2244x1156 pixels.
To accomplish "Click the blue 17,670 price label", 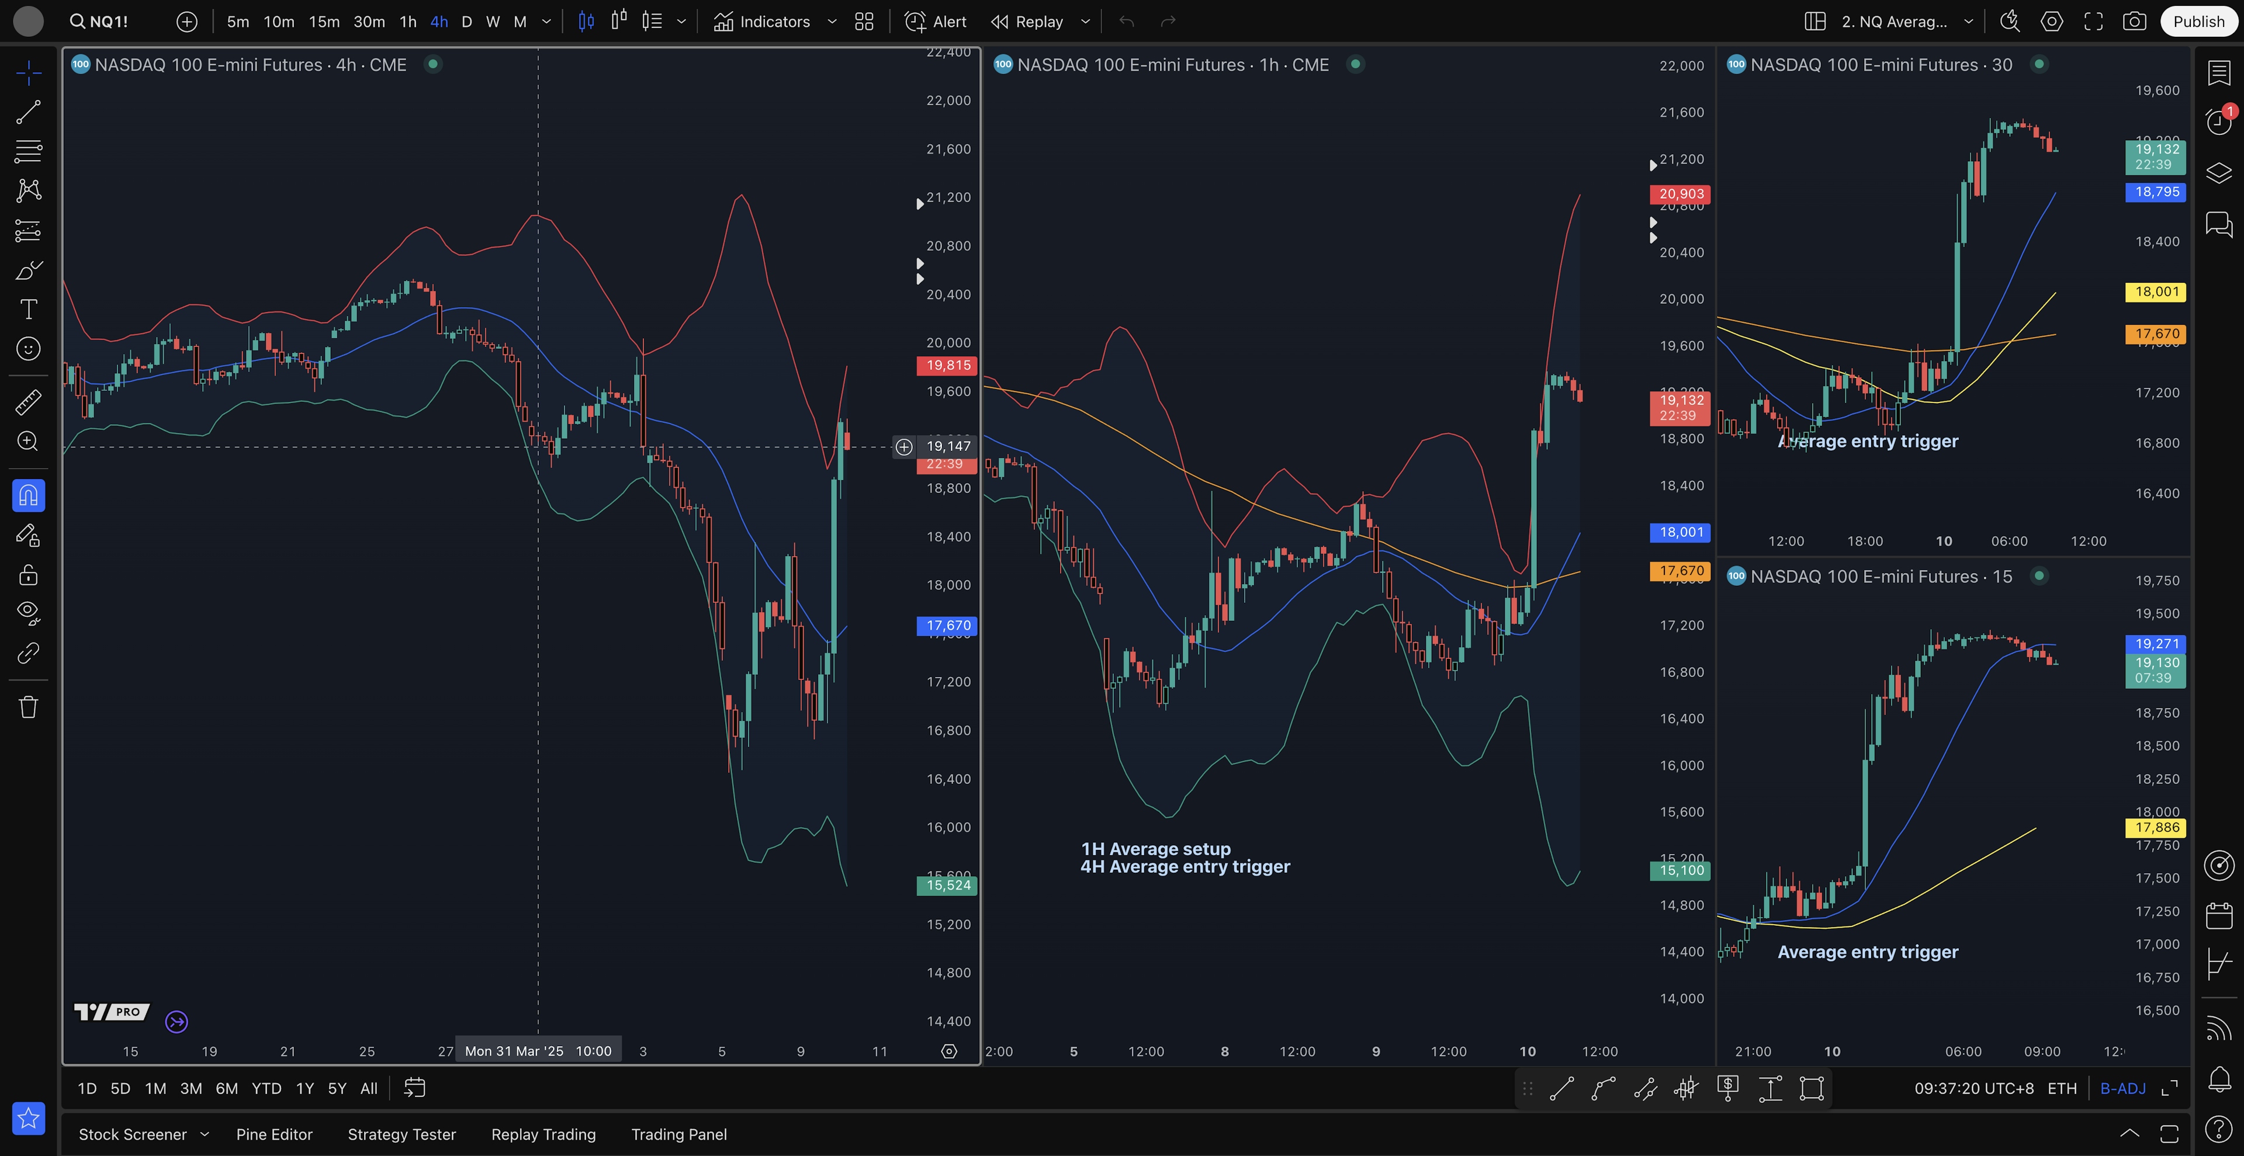I will pyautogui.click(x=947, y=625).
